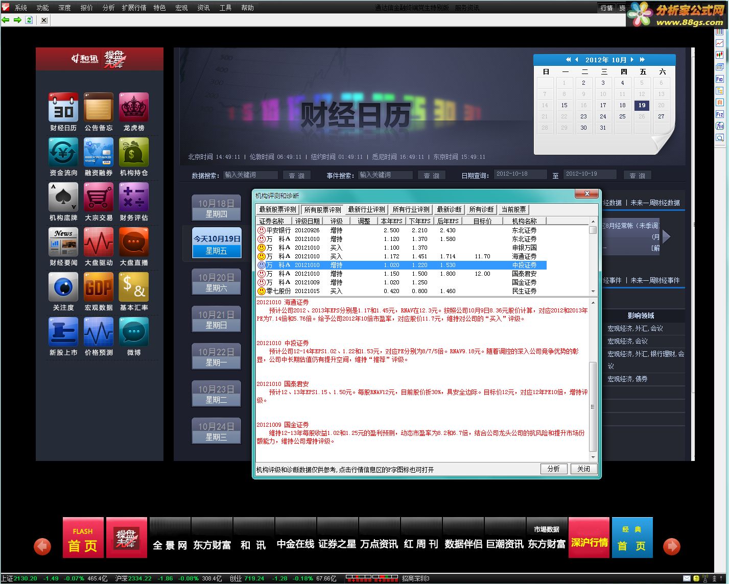The width and height of the screenshot is (729, 584).
Task: Open the 关注度 eye icon
Action: click(63, 287)
